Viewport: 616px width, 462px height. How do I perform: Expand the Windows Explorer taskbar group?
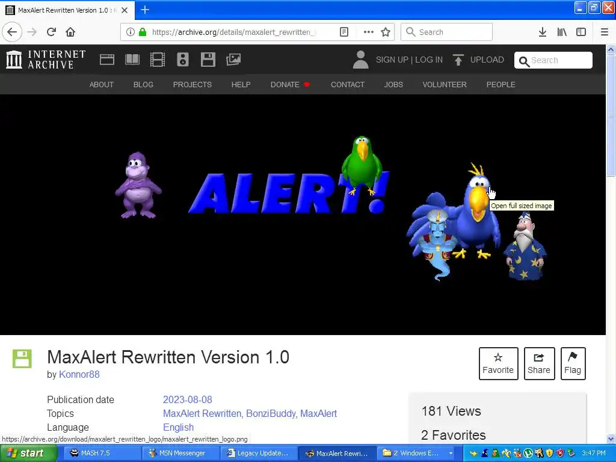417,453
